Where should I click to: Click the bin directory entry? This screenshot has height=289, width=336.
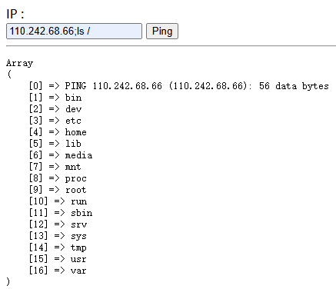click(x=73, y=98)
